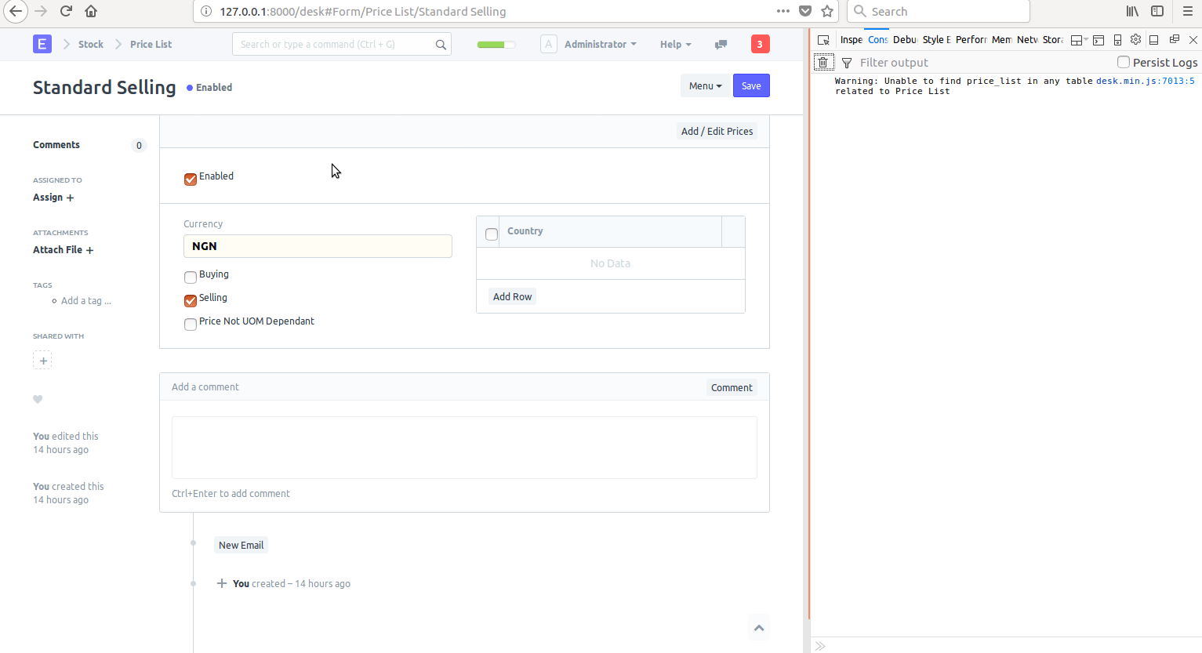1202x653 pixels.
Task: Click the shared-with plus box
Action: [42, 361]
